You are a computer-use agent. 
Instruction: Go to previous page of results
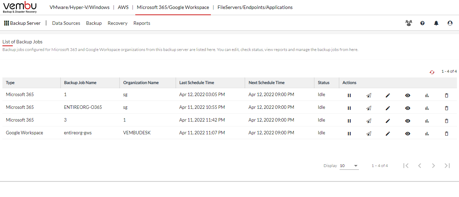click(420, 166)
